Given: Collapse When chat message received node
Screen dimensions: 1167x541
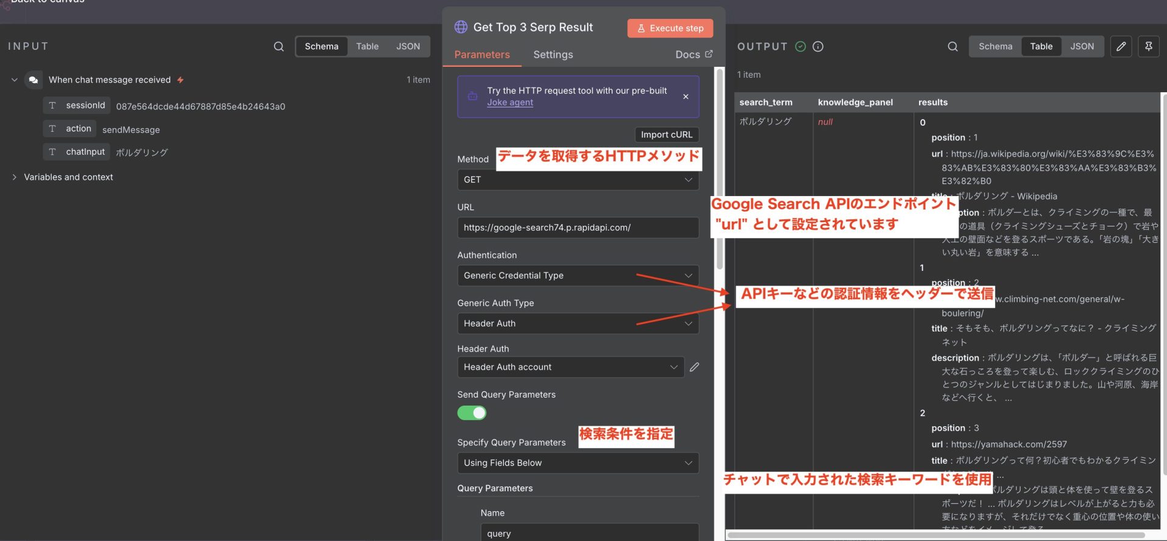Looking at the screenshot, I should click(x=15, y=80).
